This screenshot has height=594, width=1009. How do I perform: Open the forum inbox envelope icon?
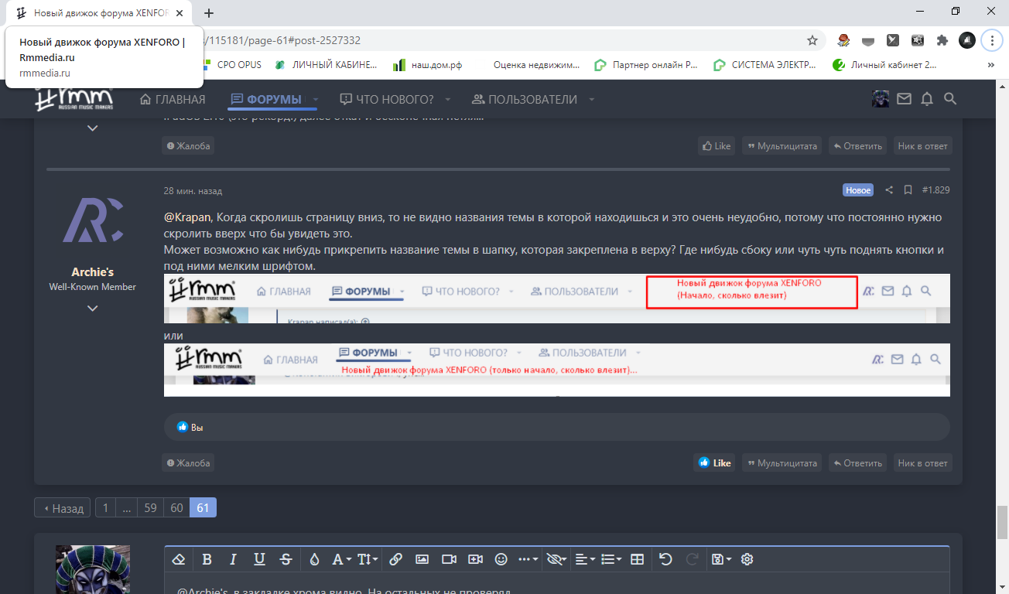click(x=904, y=99)
